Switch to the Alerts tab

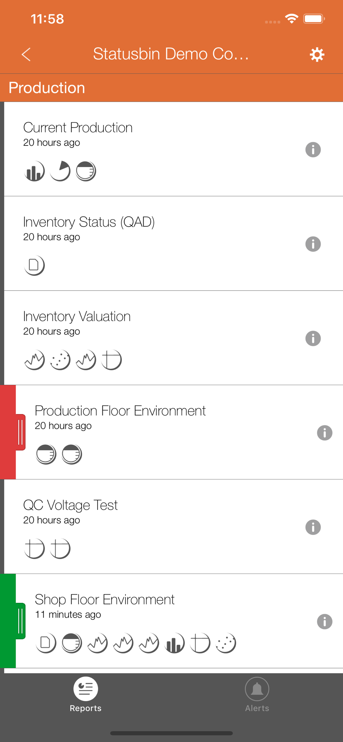click(257, 695)
